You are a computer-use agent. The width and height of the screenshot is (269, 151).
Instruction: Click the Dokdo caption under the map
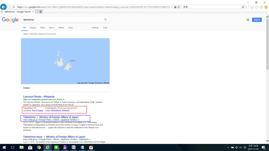27,88
